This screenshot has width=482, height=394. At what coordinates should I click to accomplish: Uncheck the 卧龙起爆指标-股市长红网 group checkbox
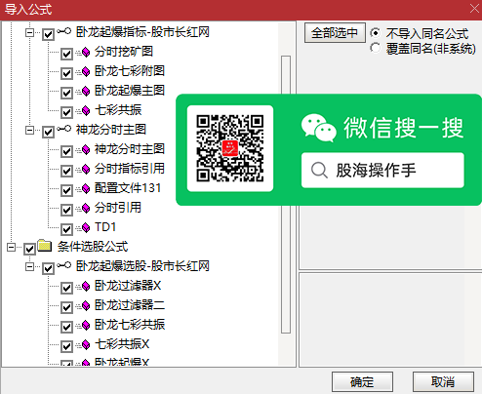[x=48, y=34]
